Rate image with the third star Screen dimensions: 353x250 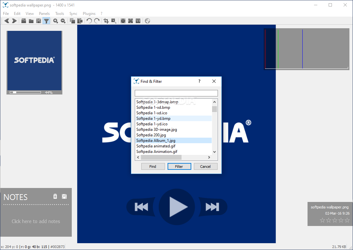coord(335,220)
